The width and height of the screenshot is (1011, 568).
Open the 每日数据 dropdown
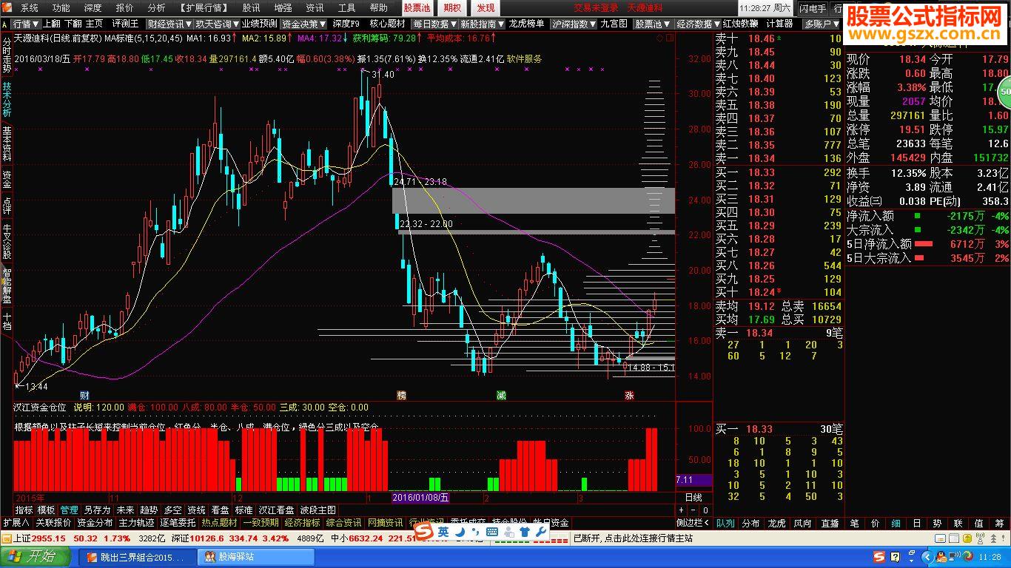tap(435, 24)
